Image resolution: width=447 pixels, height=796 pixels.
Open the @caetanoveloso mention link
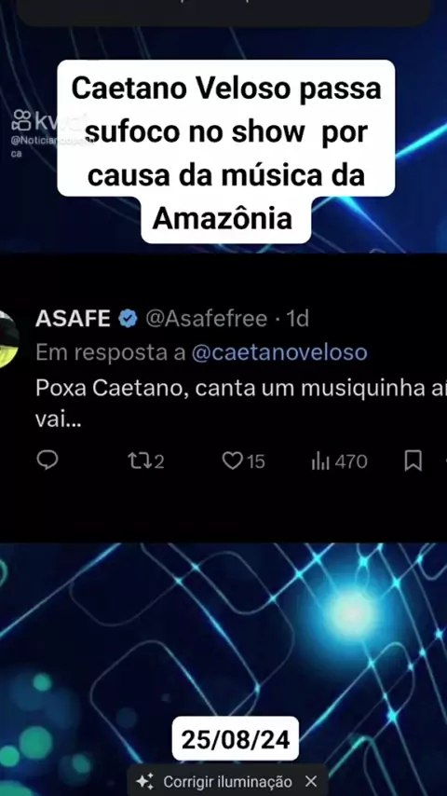click(x=279, y=352)
